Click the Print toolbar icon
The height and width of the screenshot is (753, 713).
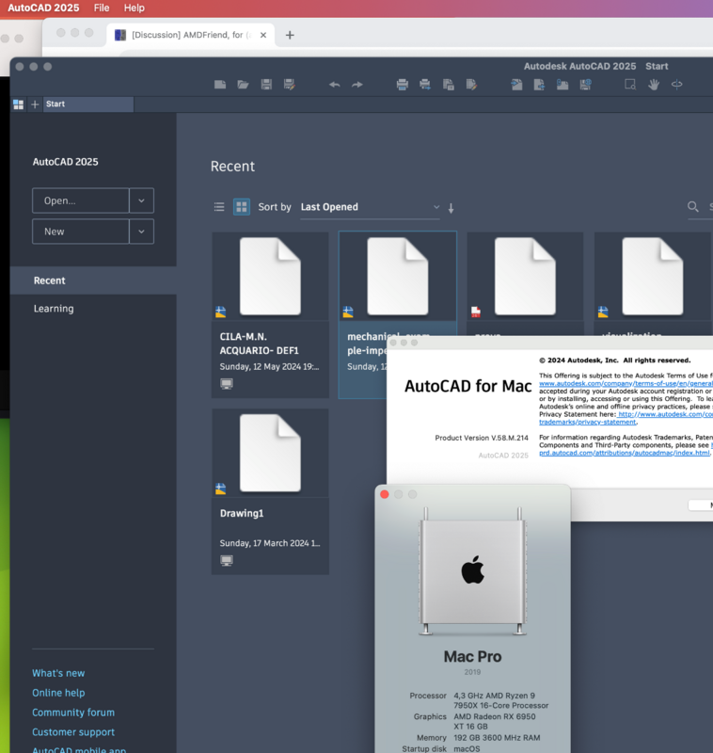(403, 85)
